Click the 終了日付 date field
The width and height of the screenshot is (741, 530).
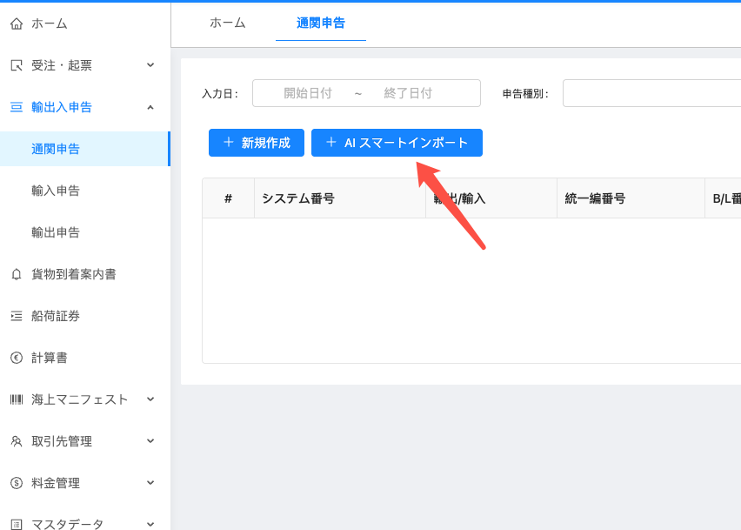point(408,93)
